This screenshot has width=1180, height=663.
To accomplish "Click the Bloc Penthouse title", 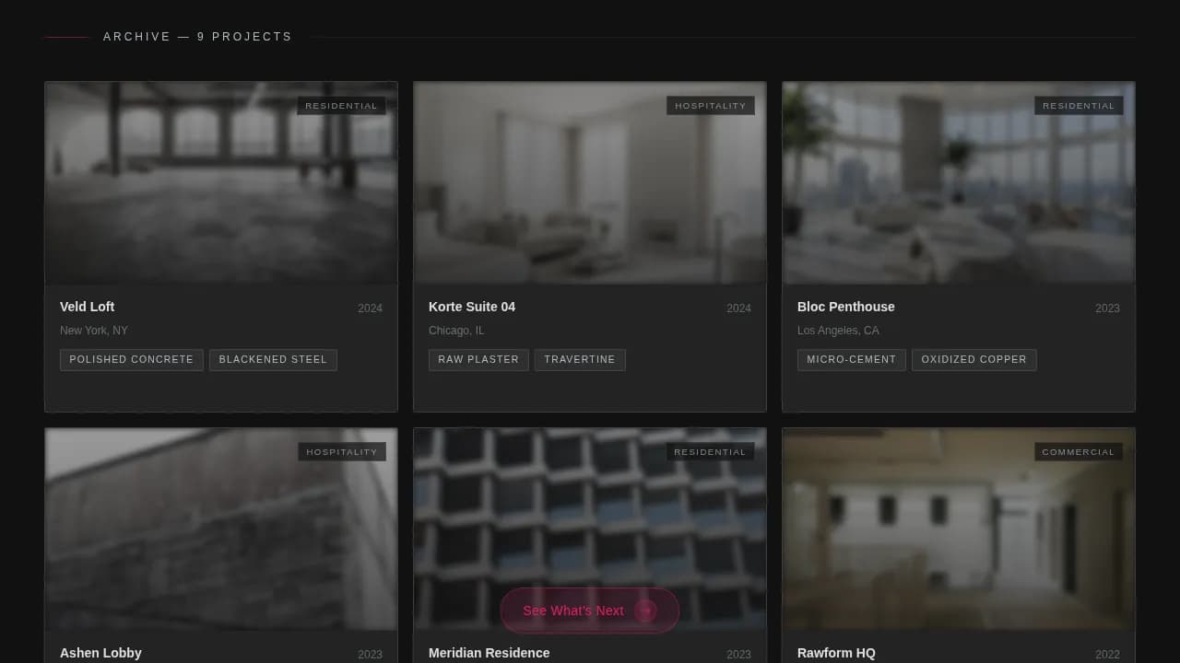I will click(846, 307).
